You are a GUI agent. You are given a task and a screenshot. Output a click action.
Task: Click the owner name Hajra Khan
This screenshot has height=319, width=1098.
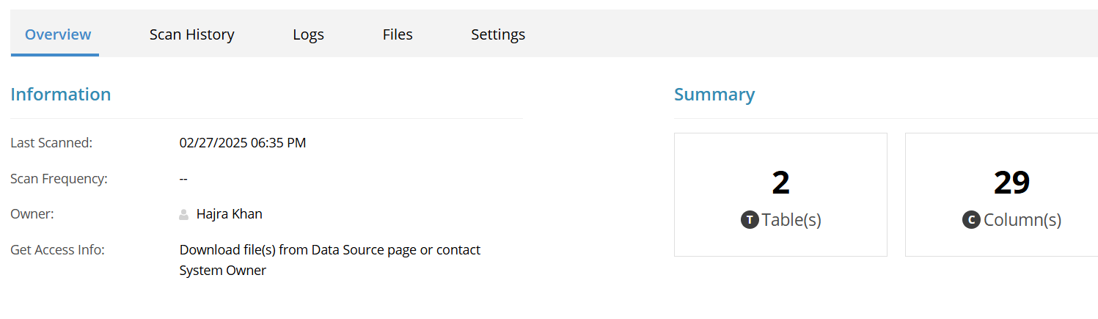pos(230,214)
